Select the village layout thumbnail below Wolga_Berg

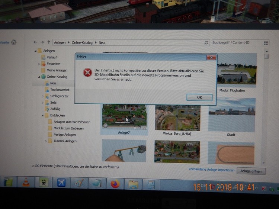point(177,152)
